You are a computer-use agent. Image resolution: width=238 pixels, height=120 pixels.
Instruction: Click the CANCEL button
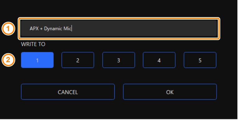68,92
